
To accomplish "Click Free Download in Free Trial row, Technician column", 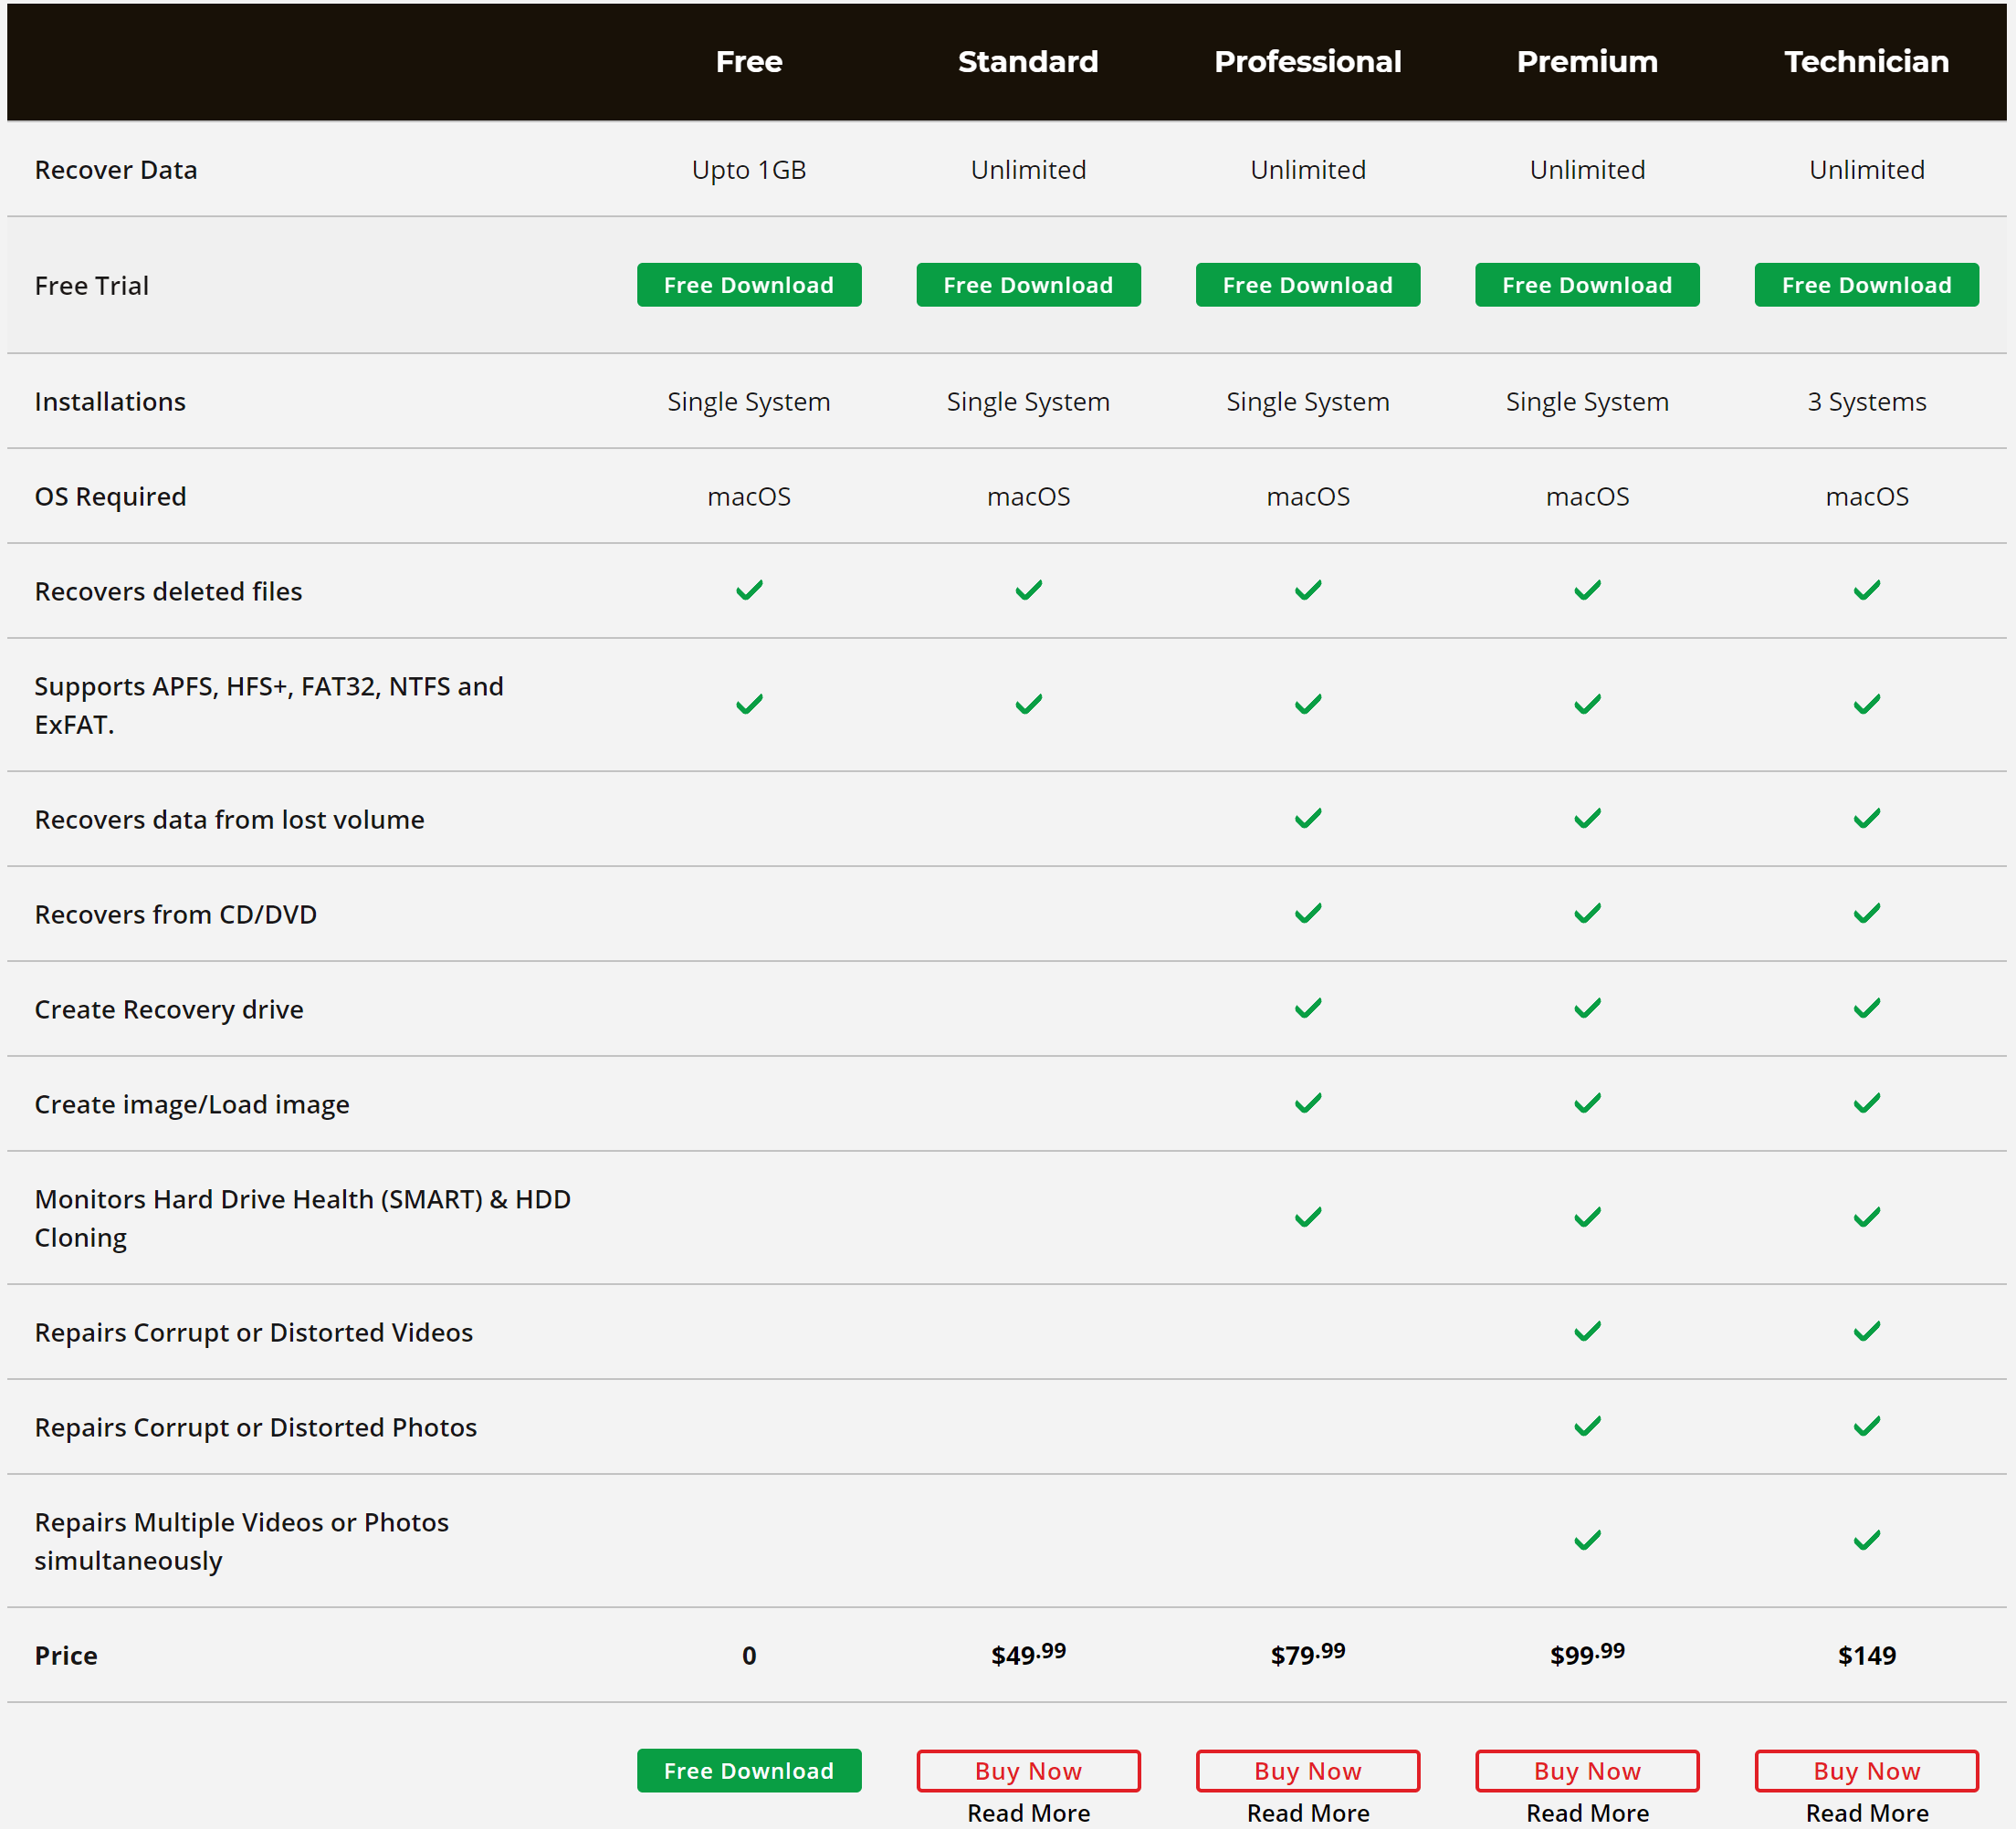I will pos(1867,285).
